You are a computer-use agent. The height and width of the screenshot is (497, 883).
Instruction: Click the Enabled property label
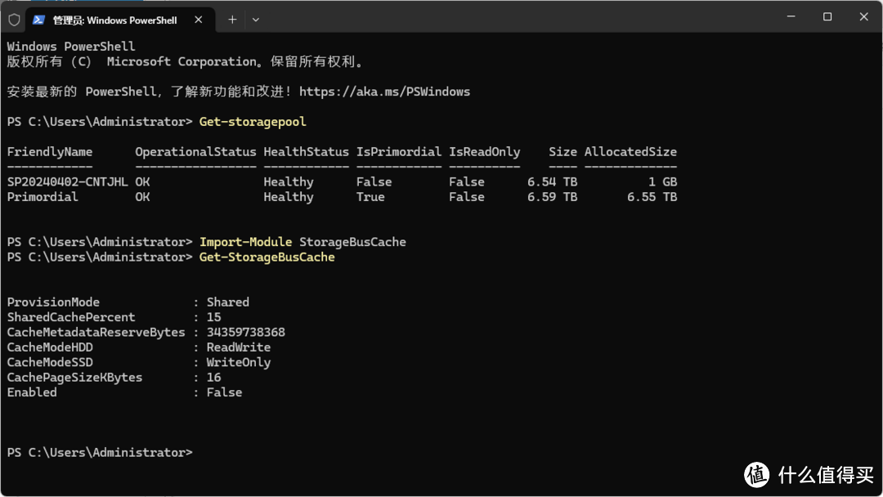coord(32,393)
